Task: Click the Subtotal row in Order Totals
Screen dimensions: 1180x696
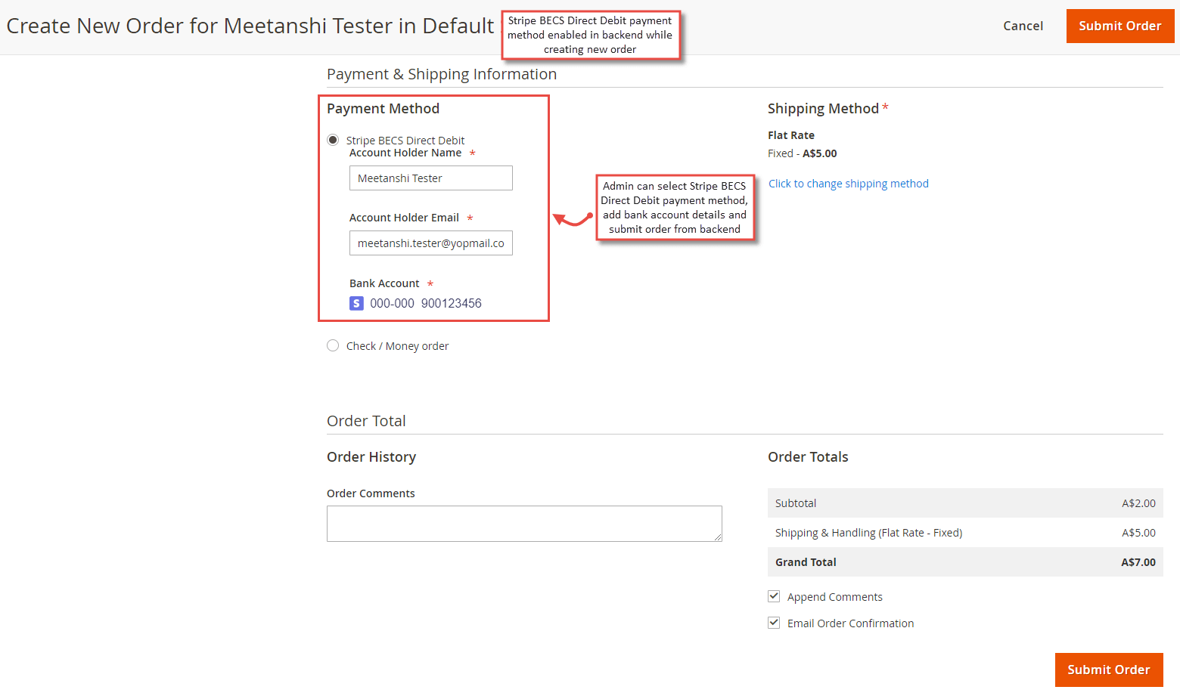Action: pyautogui.click(x=965, y=503)
